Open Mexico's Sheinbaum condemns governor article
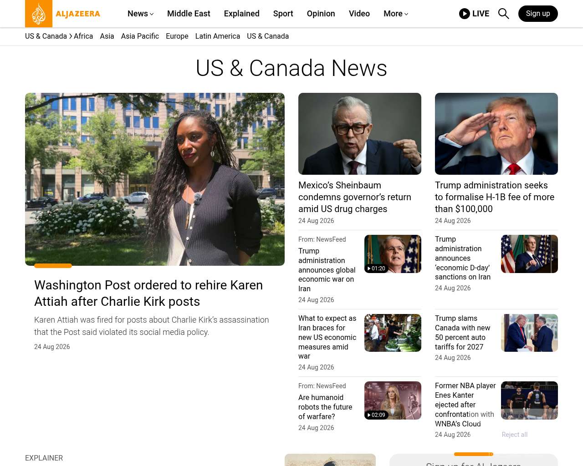 click(x=355, y=197)
